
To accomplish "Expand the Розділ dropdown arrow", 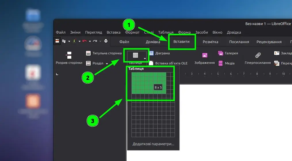I will coord(107,64).
